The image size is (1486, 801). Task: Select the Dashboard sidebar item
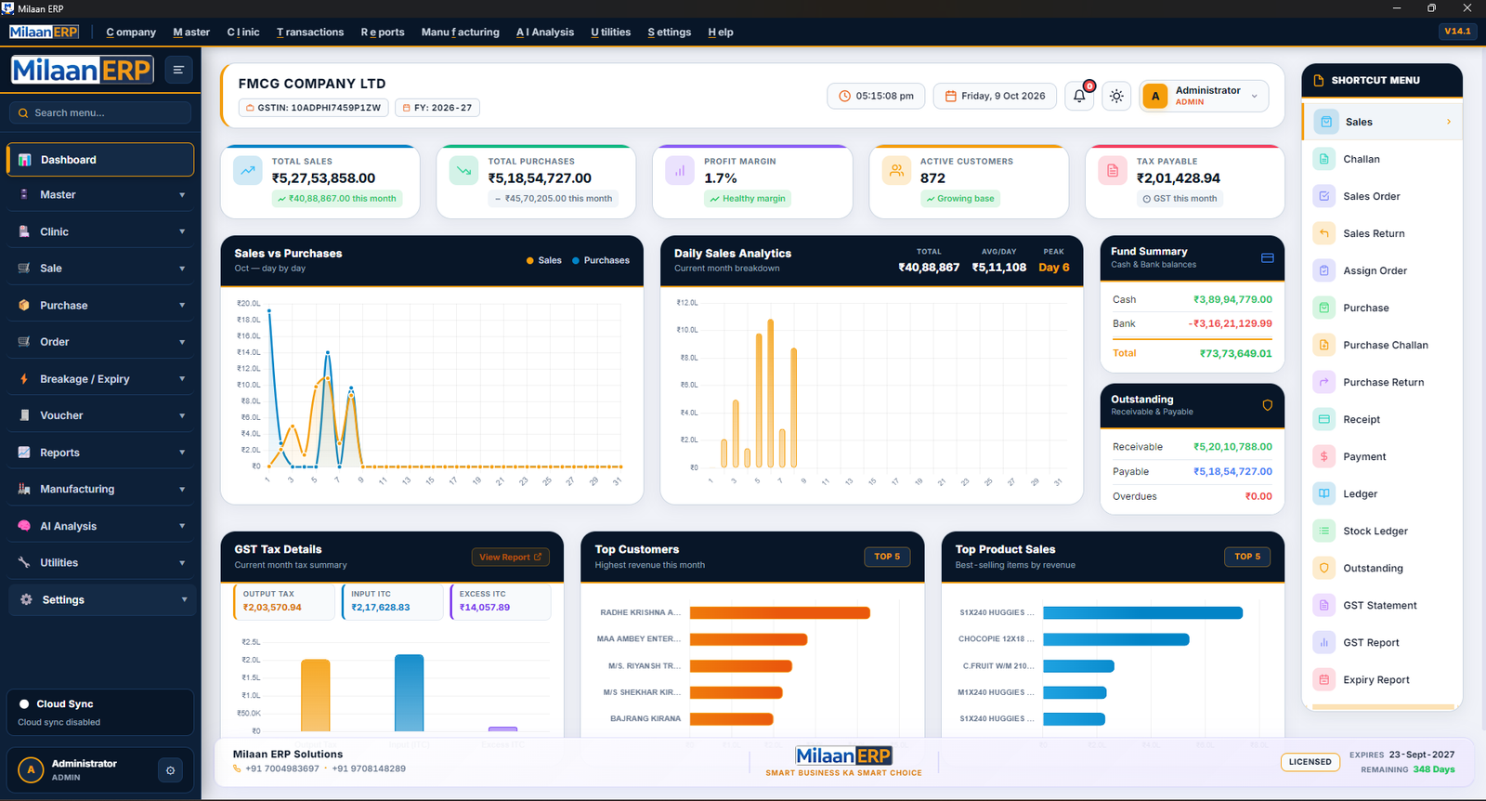click(x=100, y=160)
